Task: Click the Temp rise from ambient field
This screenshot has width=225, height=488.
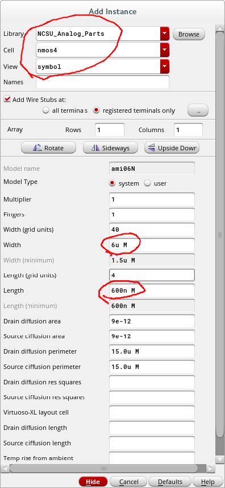Action: pyautogui.click(x=152, y=457)
